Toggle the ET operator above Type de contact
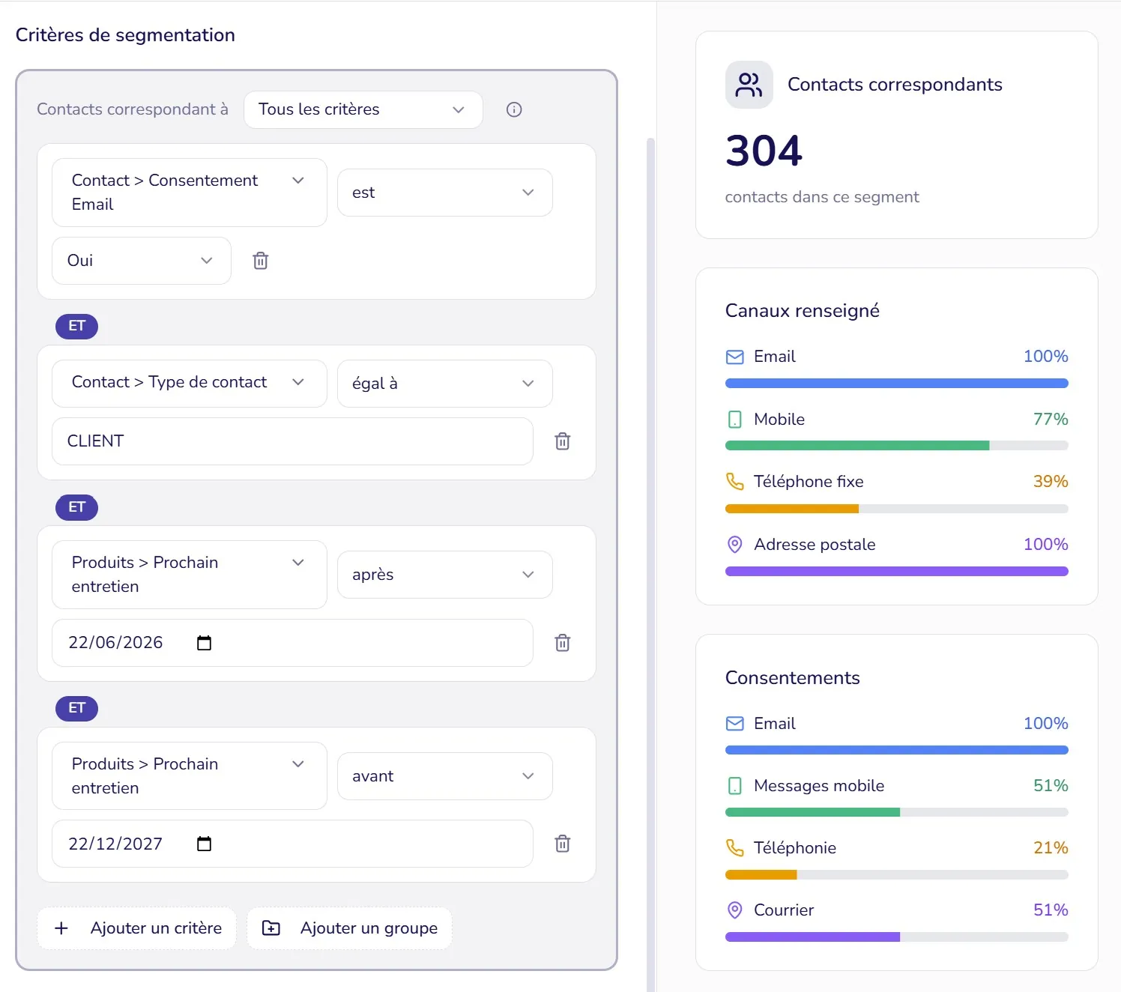1121x992 pixels. (76, 326)
